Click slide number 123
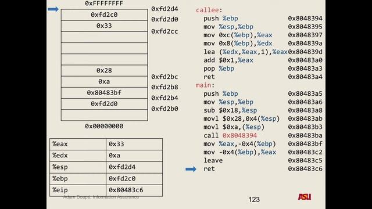Screen dimensions: 372x209 (x=254, y=200)
